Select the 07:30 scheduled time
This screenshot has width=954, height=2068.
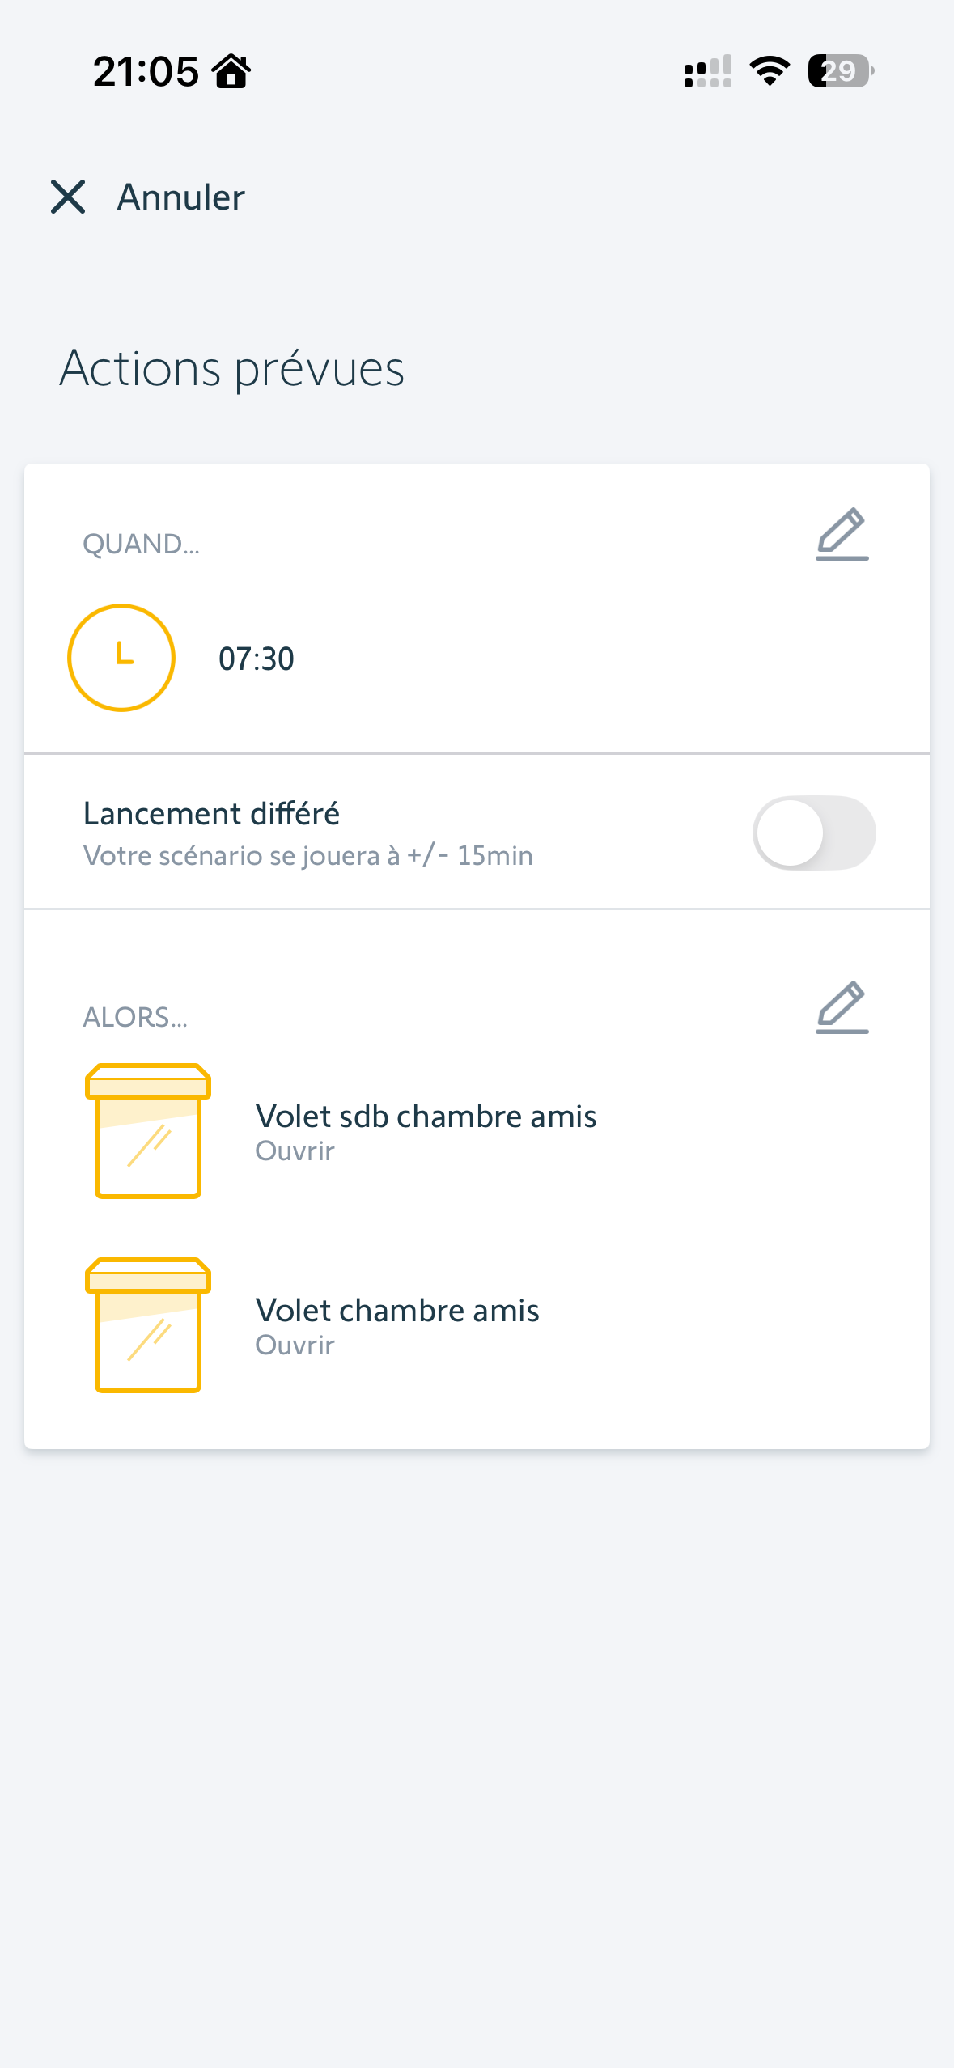click(x=257, y=659)
